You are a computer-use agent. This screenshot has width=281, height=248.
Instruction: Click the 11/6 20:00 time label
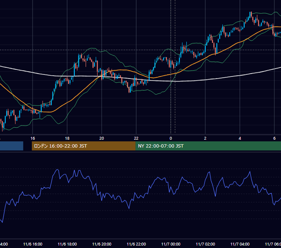pos(102,244)
